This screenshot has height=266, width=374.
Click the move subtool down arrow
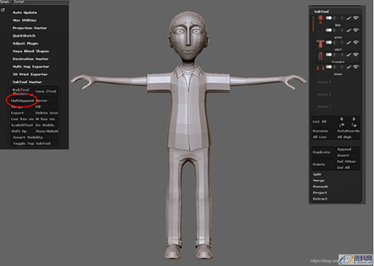click(x=354, y=119)
